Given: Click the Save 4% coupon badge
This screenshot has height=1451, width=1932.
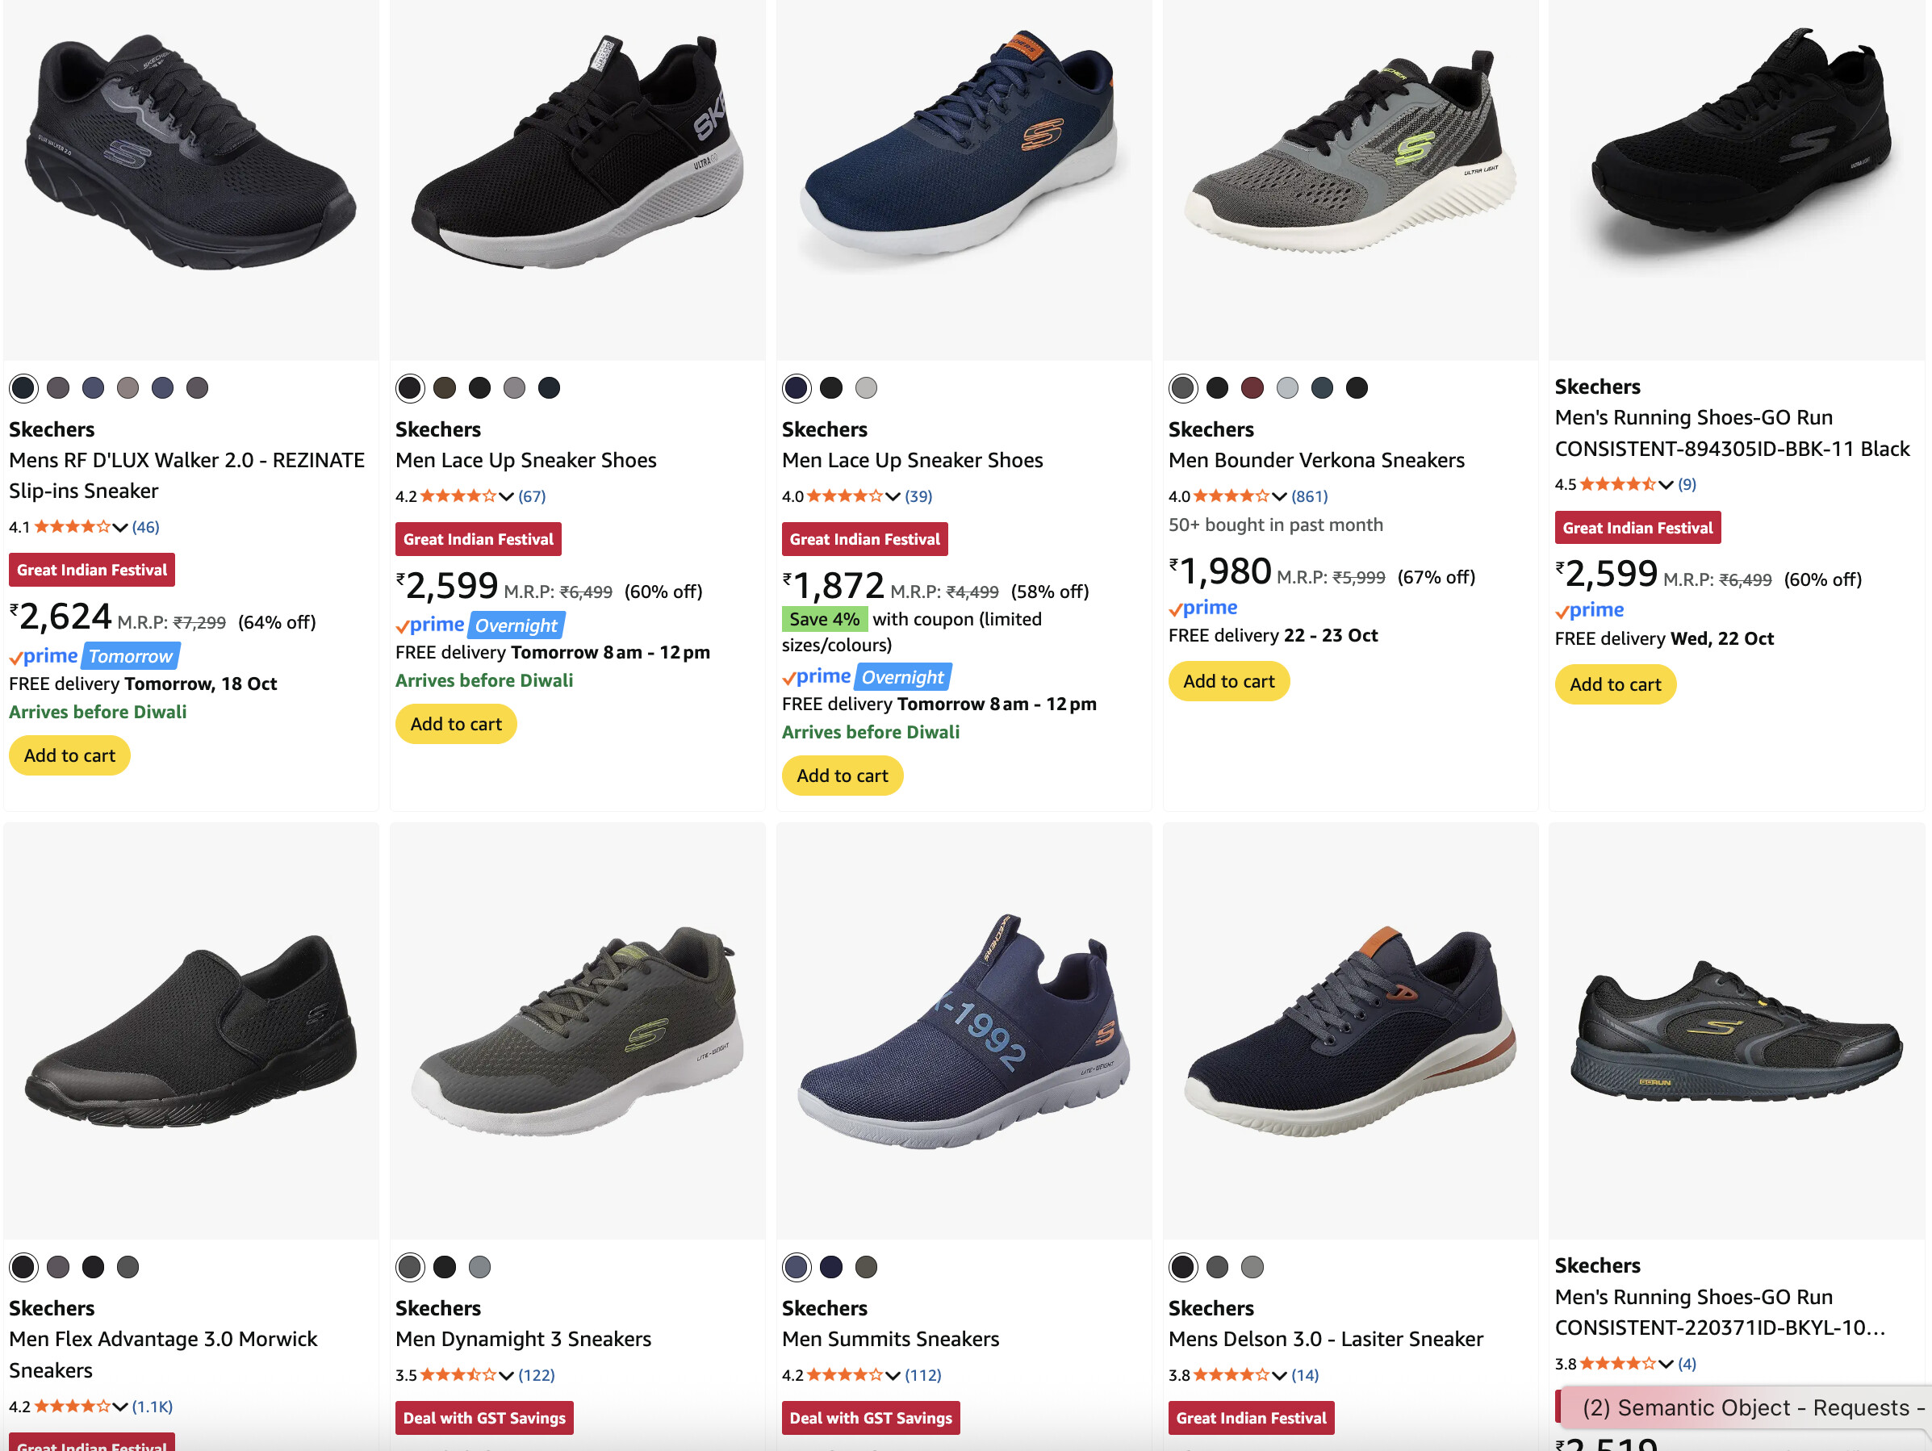Looking at the screenshot, I should click(824, 619).
